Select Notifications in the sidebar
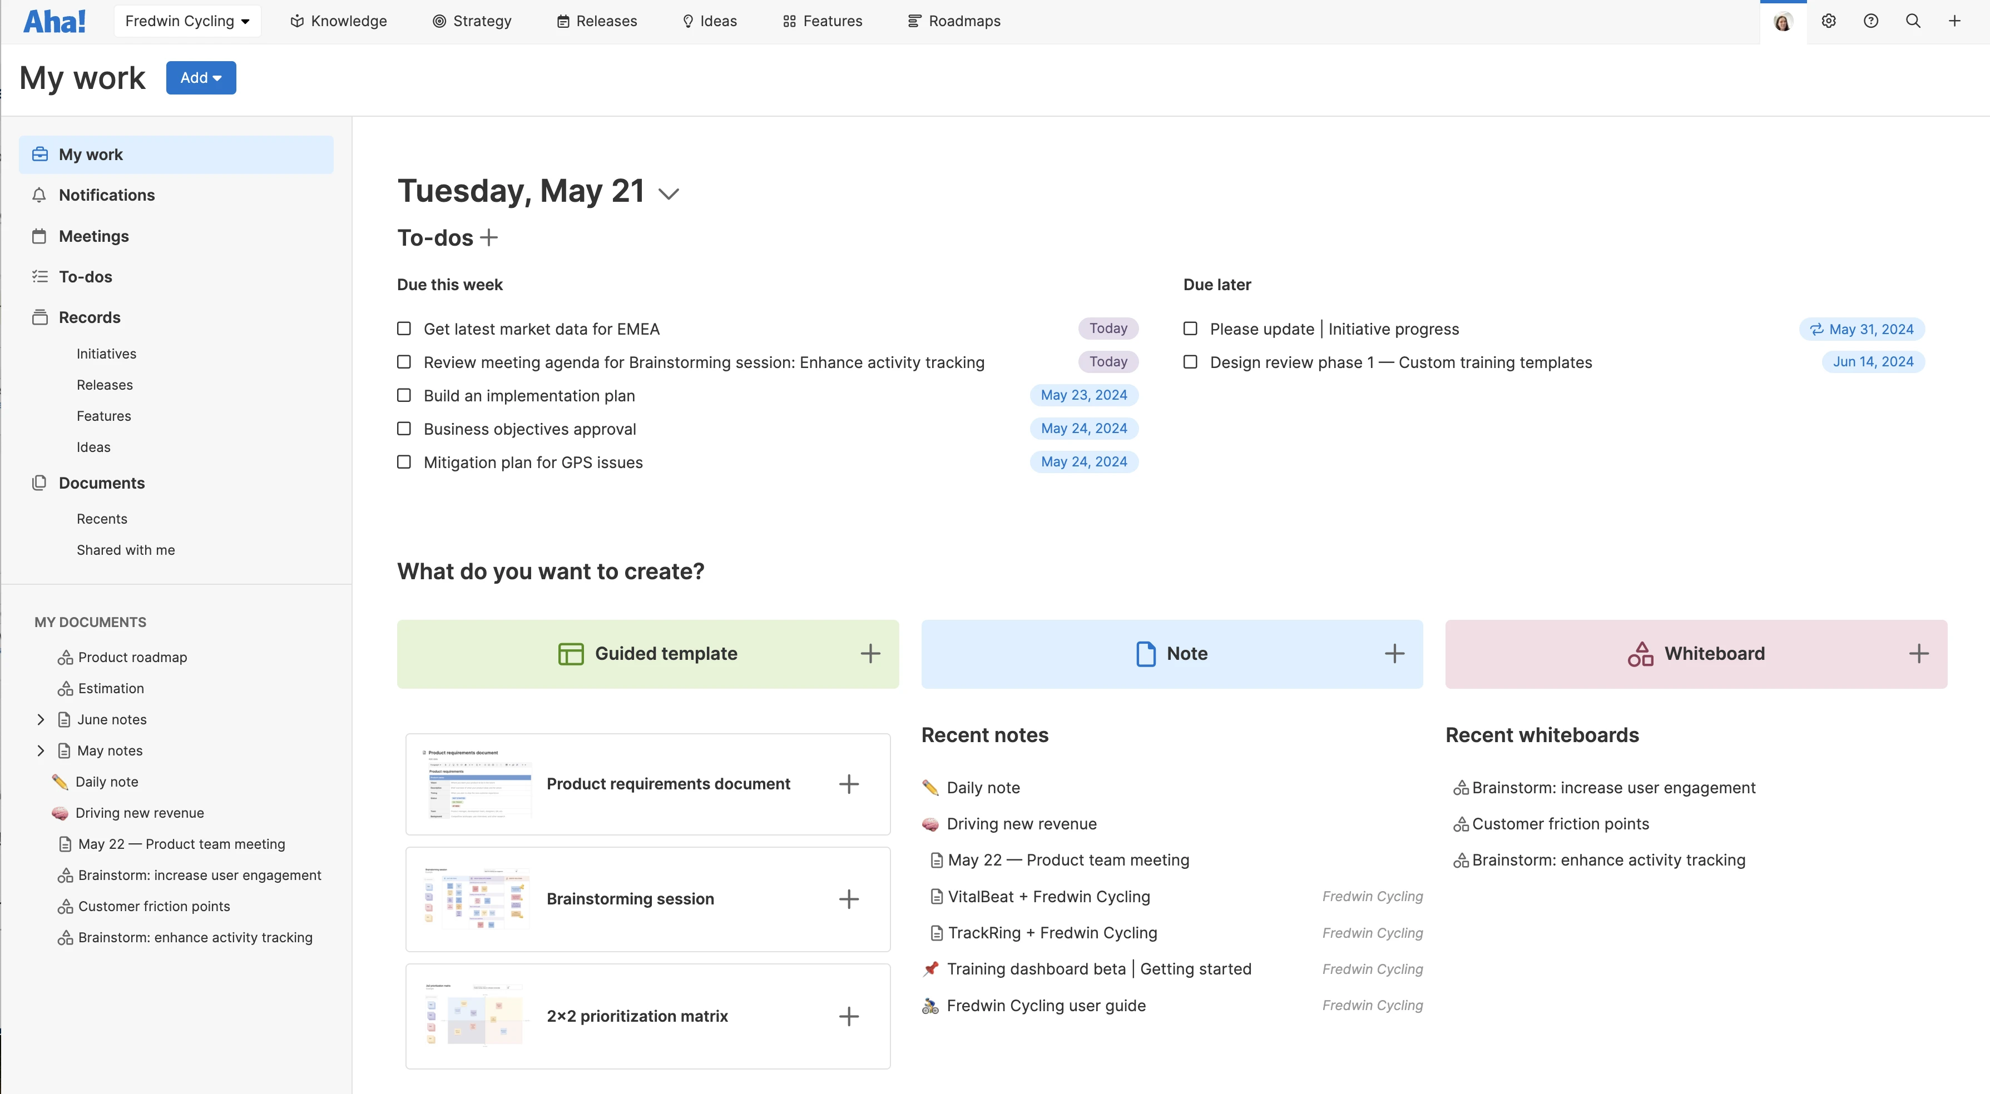Viewport: 1990px width, 1094px height. tap(107, 195)
